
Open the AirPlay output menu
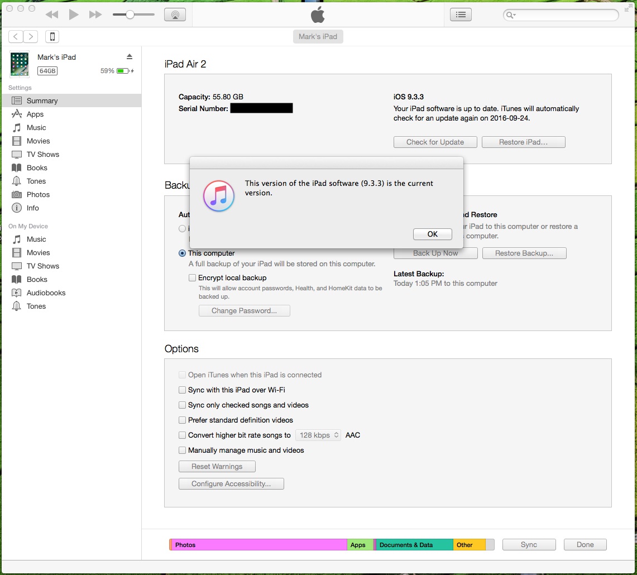[x=175, y=15]
